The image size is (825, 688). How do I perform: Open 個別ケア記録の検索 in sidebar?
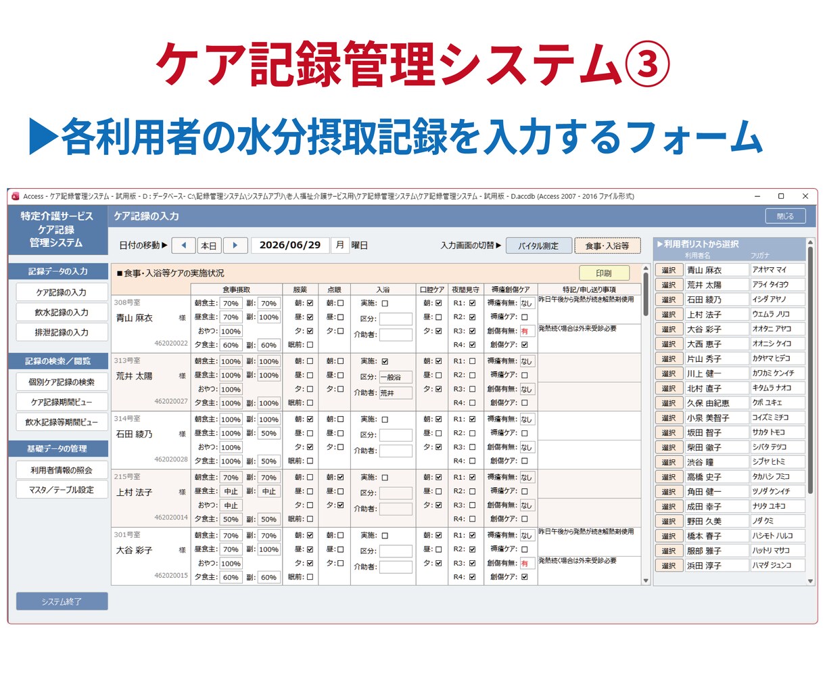(62, 382)
